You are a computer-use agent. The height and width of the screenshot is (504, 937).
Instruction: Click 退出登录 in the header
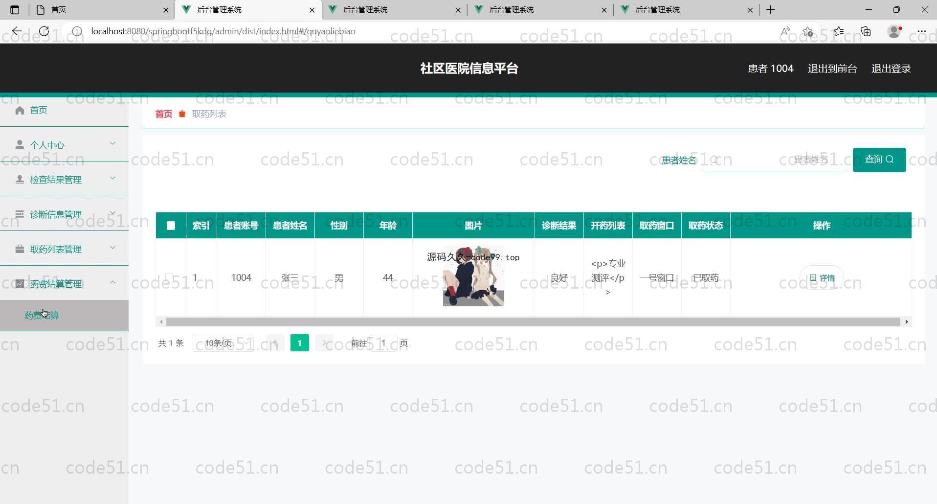(891, 69)
